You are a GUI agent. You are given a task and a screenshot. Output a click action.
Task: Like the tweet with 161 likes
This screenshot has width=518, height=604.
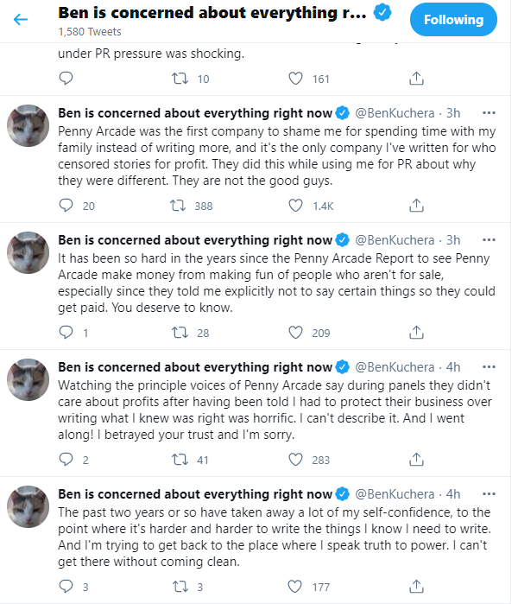295,79
